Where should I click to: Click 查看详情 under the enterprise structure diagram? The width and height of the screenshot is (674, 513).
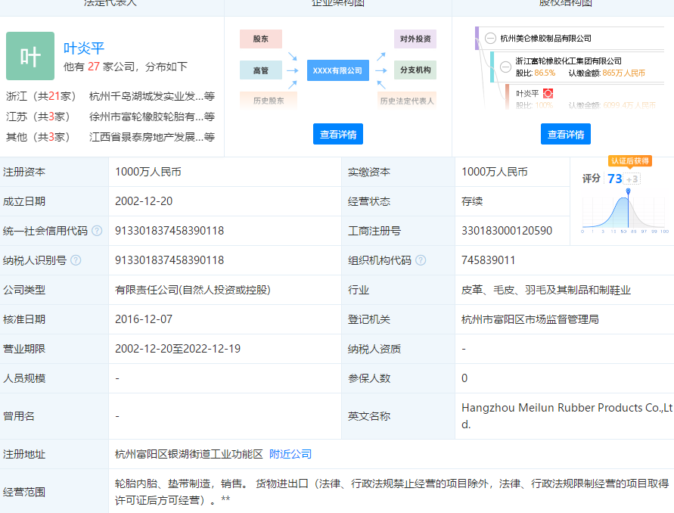338,134
